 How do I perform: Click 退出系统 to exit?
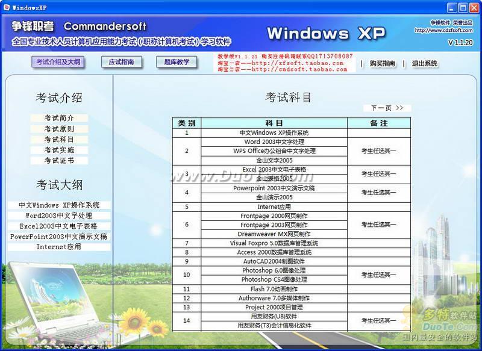coord(424,64)
